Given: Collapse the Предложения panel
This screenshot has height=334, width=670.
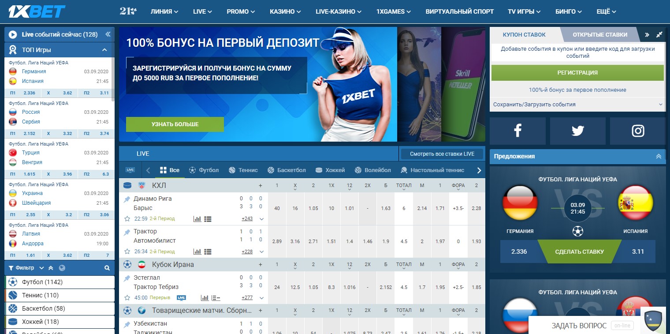Looking at the screenshot, I should [x=659, y=156].
